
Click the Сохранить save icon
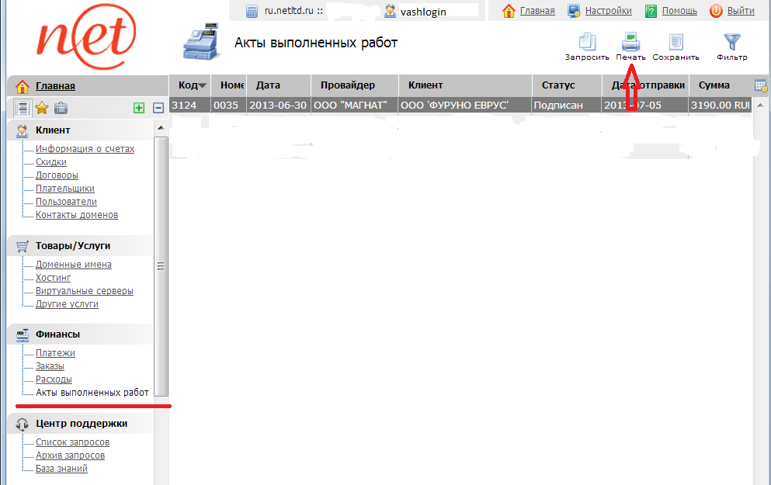675,42
